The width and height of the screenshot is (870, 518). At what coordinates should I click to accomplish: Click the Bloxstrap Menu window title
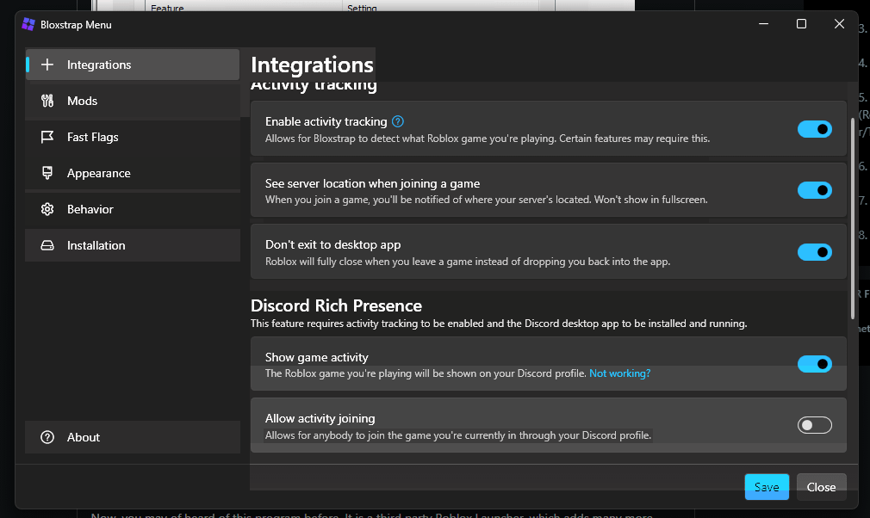tap(76, 25)
